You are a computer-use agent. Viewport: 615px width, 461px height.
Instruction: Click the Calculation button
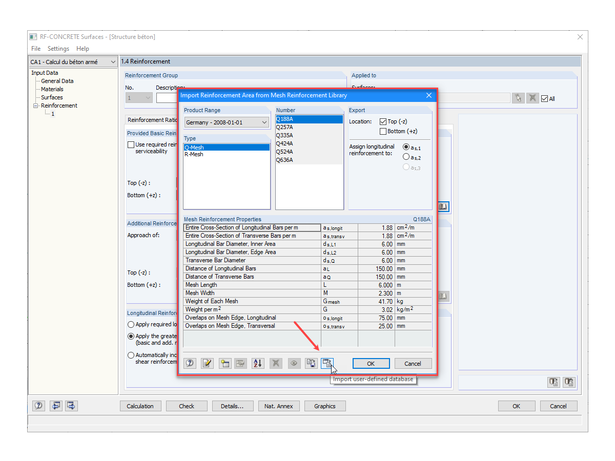[140, 406]
